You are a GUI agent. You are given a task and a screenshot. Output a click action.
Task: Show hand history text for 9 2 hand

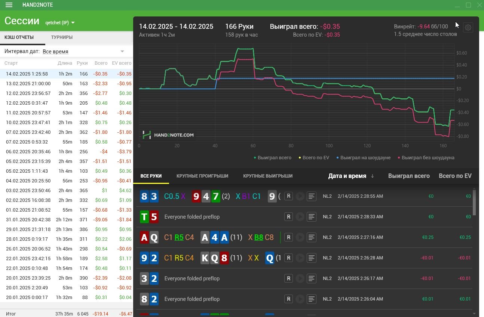click(x=312, y=258)
